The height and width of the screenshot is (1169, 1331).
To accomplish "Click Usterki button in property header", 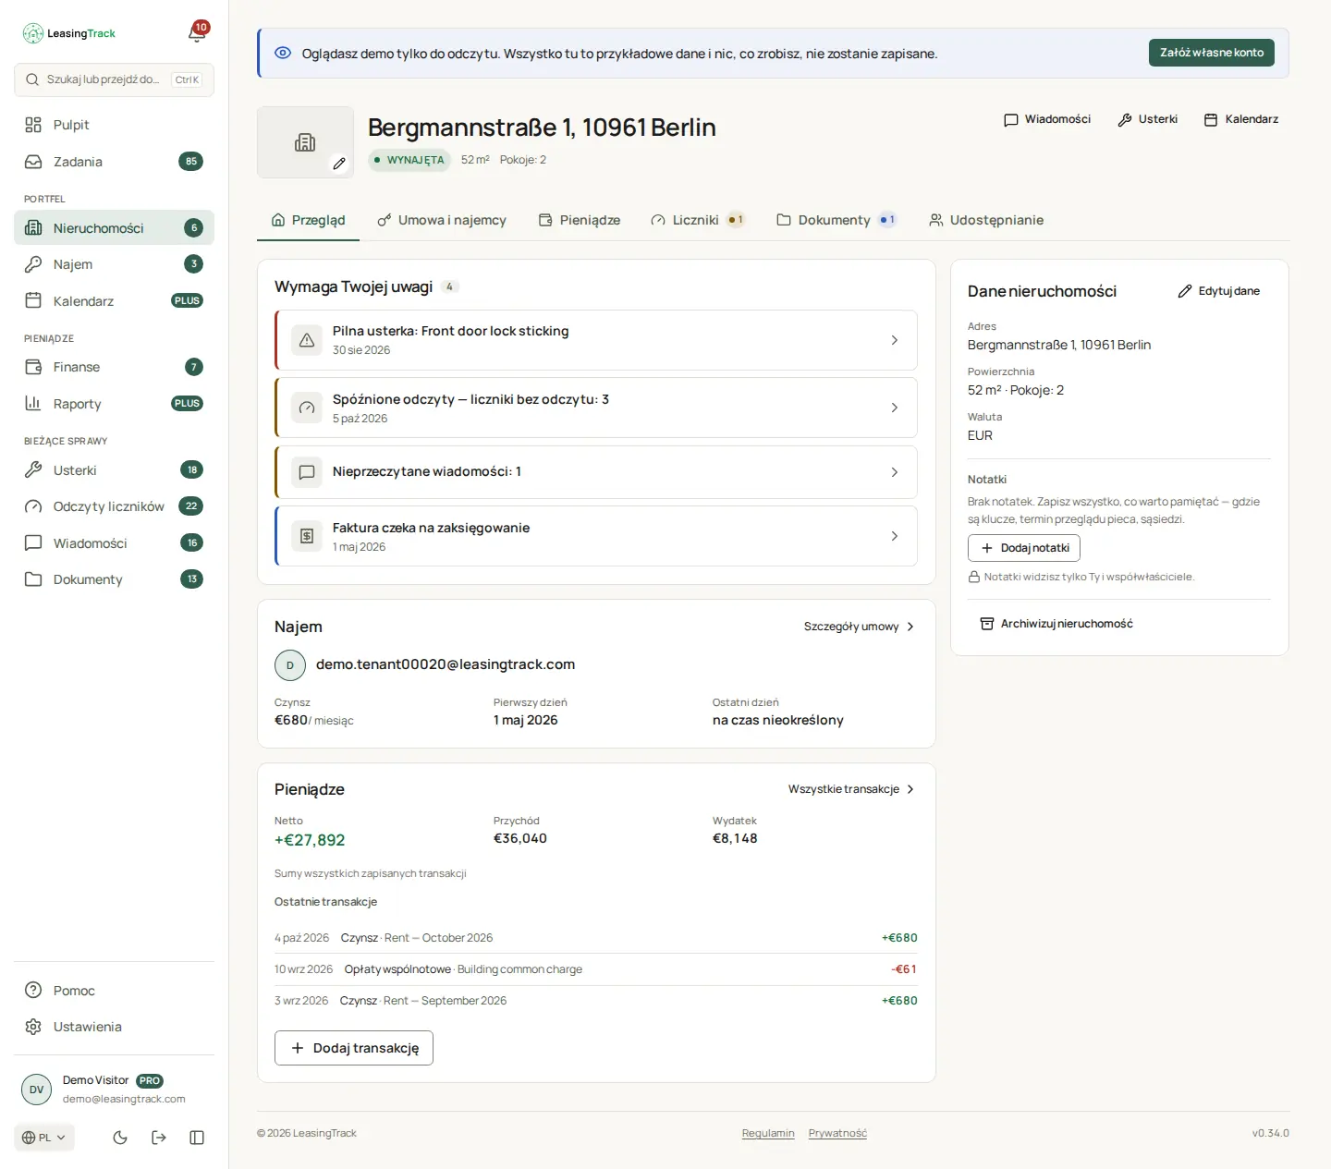I will 1147,119.
